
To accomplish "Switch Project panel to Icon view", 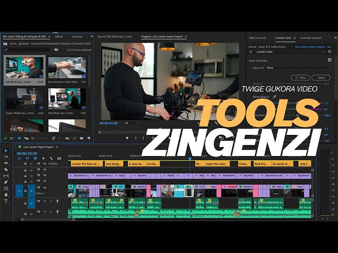I will [19, 138].
